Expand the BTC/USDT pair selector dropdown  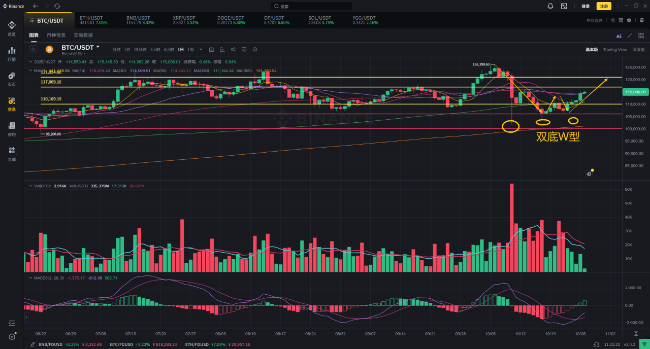pyautogui.click(x=98, y=47)
